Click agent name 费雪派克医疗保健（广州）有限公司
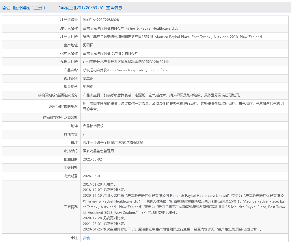 point(111,53)
